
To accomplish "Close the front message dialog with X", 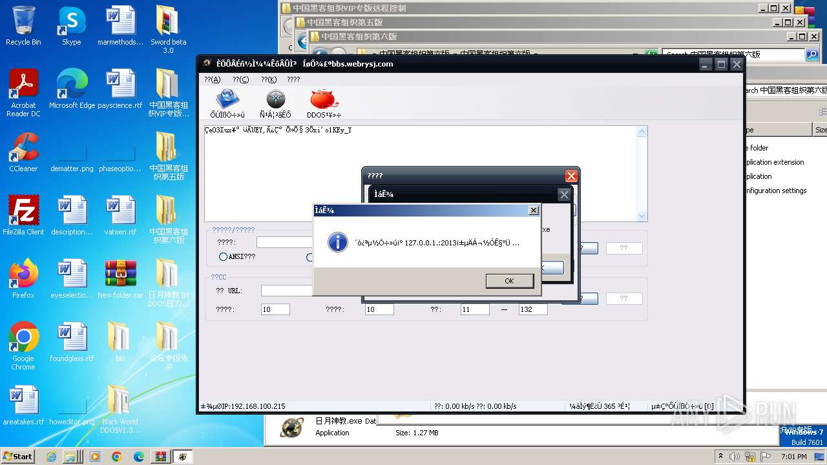I will (533, 210).
